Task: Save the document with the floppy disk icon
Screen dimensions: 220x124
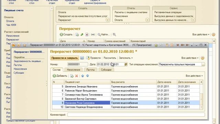Action: (82, 58)
